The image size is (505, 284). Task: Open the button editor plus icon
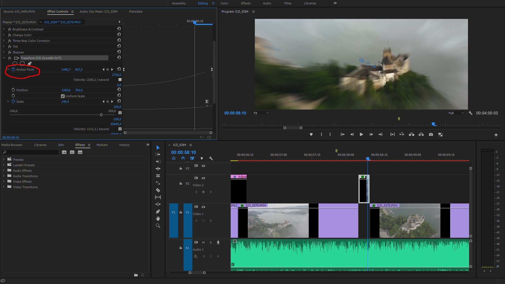(496, 135)
